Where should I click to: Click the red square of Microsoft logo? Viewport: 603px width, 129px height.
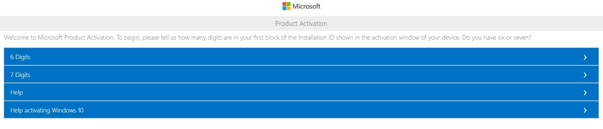point(284,4)
